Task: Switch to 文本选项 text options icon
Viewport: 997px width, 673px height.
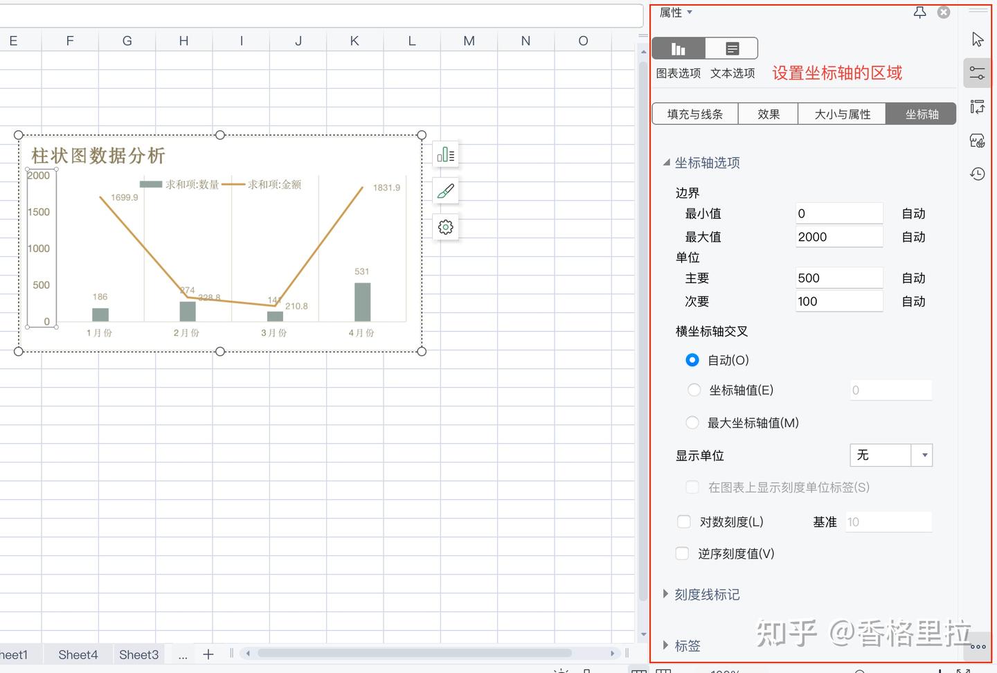Action: coord(732,48)
